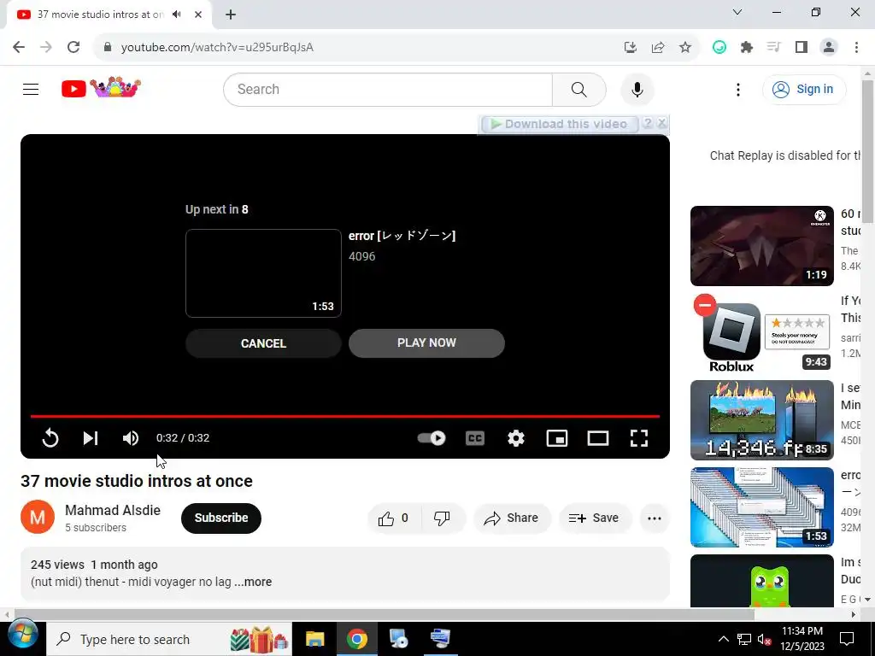
Task: Open the notification center icon
Action: coord(847,639)
